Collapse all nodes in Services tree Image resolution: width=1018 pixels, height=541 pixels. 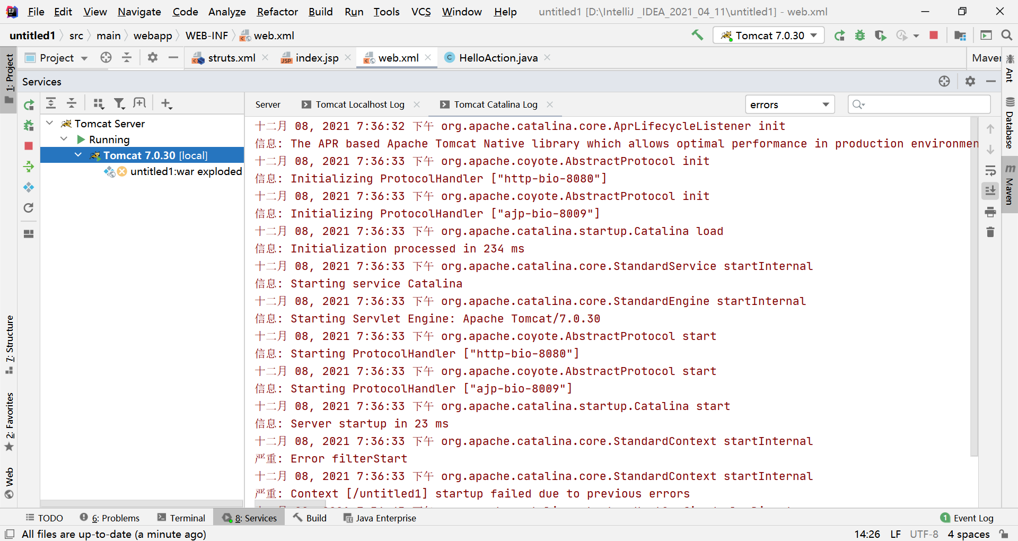(x=72, y=103)
